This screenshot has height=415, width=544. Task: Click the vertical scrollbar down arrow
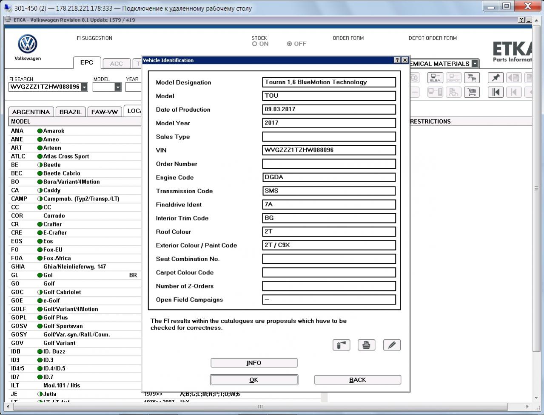[x=536, y=398]
